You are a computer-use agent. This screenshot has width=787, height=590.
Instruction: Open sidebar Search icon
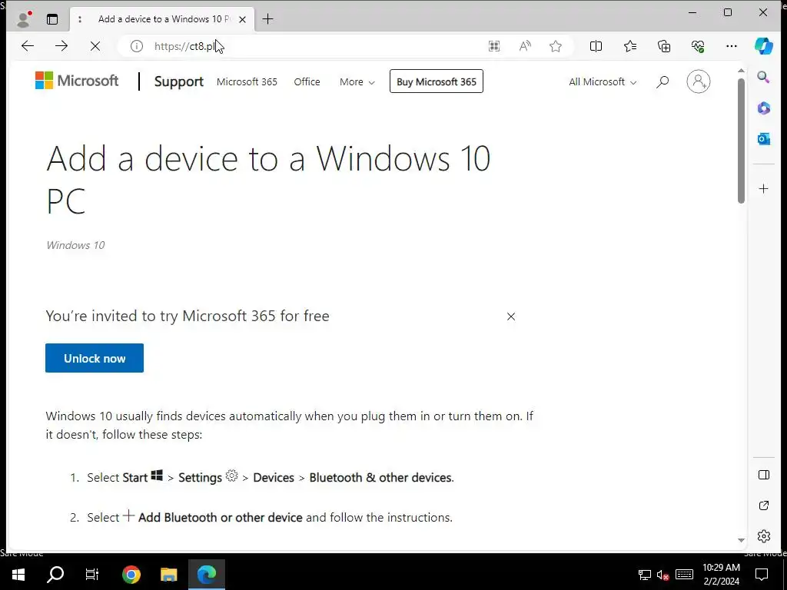pyautogui.click(x=763, y=77)
